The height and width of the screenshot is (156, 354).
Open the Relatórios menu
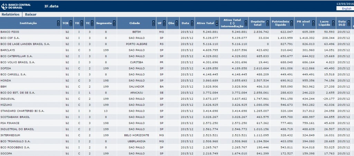coord(11,14)
